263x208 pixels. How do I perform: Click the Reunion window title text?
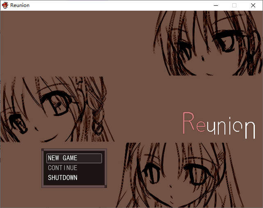coord(20,5)
